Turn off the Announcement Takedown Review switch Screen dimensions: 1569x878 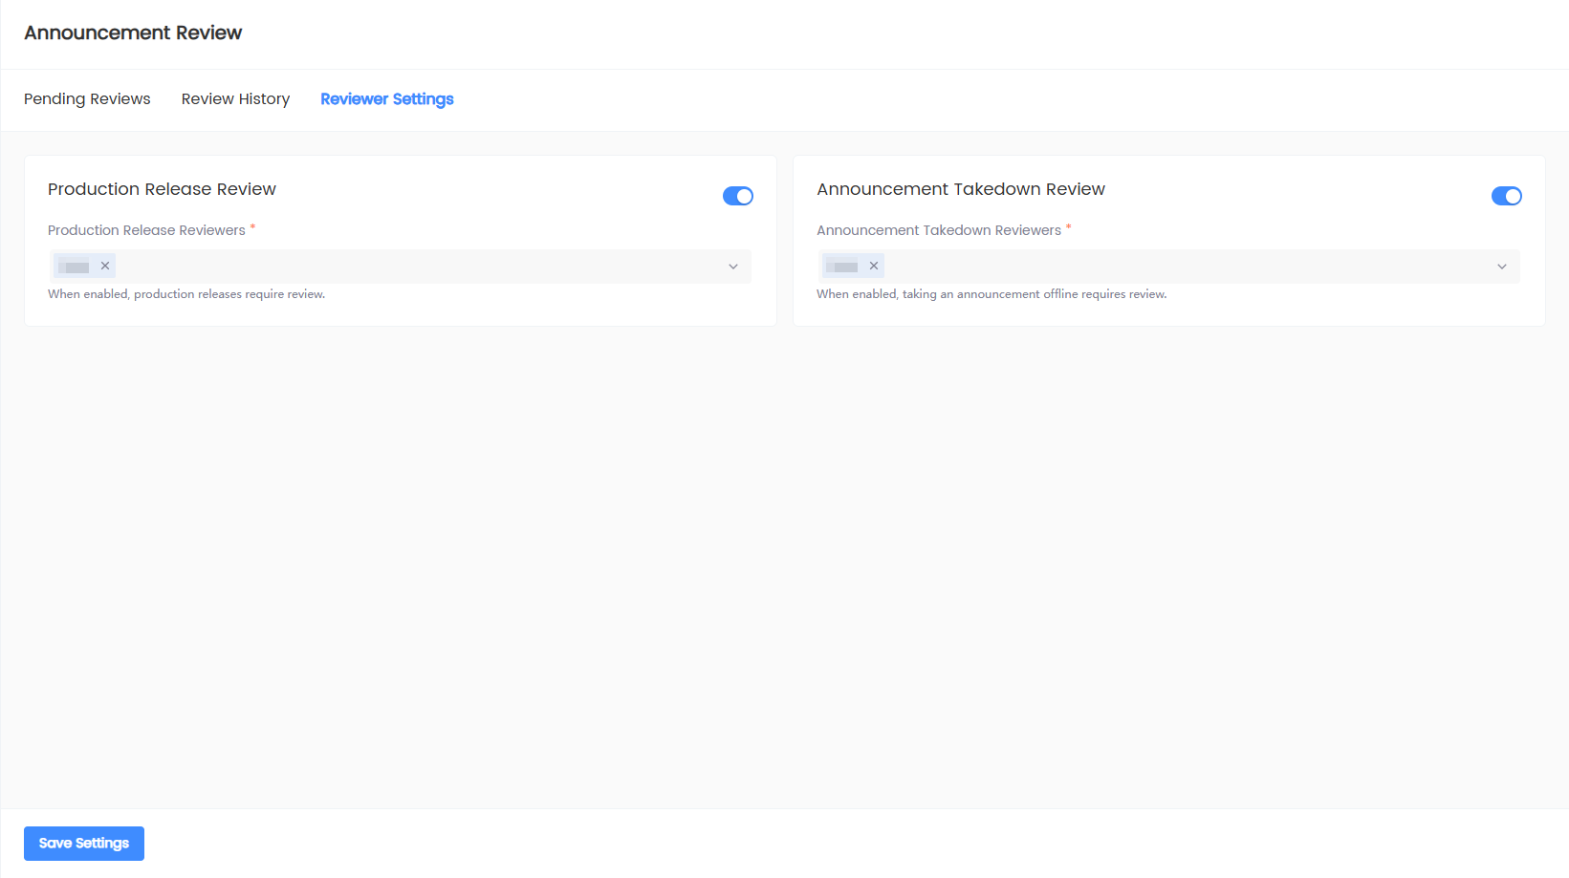coord(1507,196)
